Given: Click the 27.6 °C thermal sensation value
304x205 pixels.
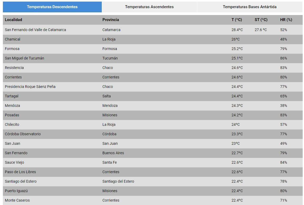Looking at the screenshot, I should pyautogui.click(x=261, y=30).
